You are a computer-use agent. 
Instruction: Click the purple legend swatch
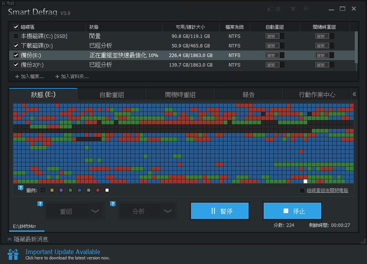coord(61,190)
